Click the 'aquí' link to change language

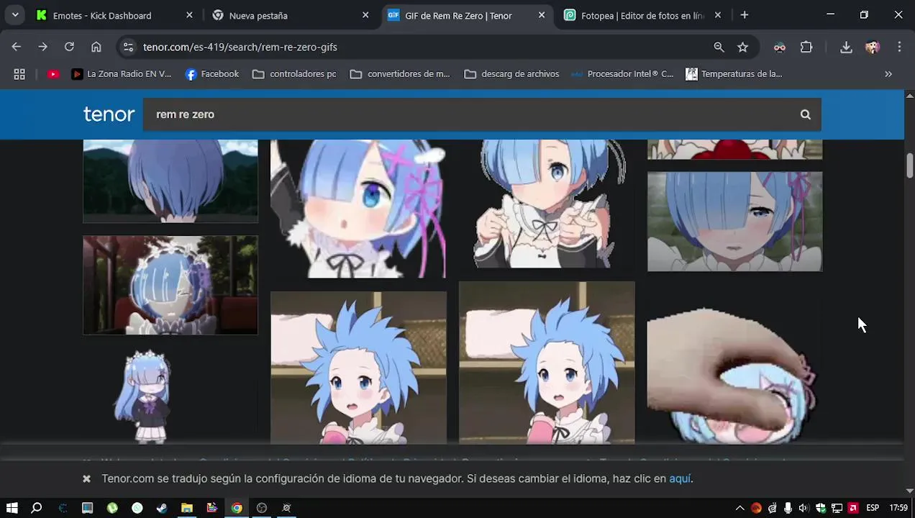pos(680,478)
